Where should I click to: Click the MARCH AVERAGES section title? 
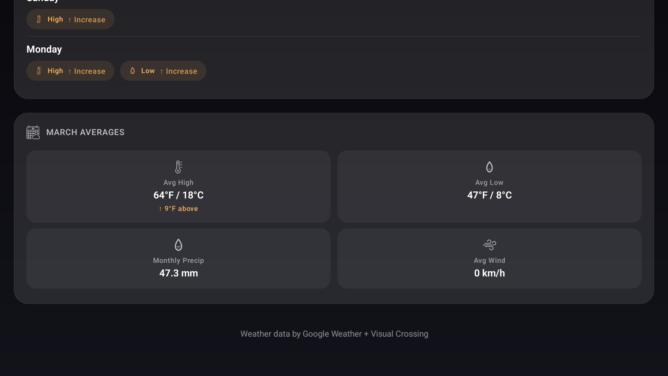[x=85, y=132]
